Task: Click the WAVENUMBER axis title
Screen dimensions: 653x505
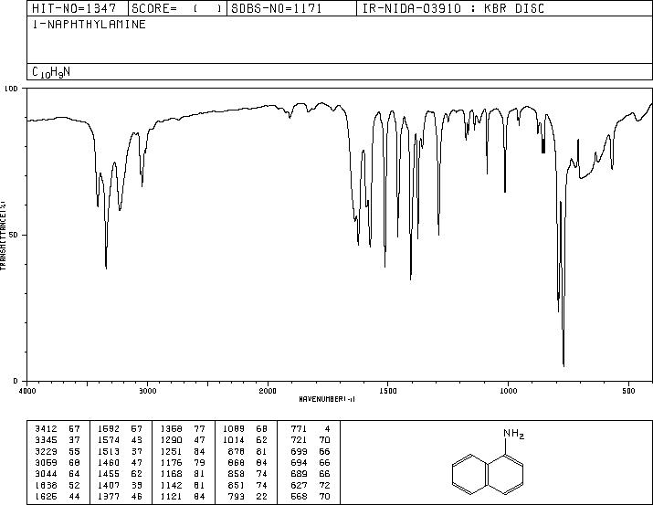Action: point(327,399)
